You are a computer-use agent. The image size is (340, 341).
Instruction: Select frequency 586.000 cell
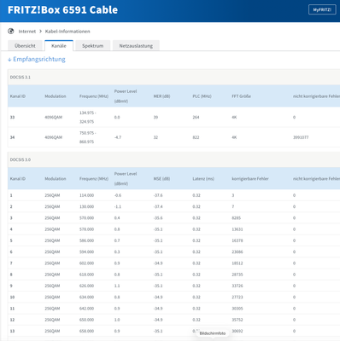[86, 240]
